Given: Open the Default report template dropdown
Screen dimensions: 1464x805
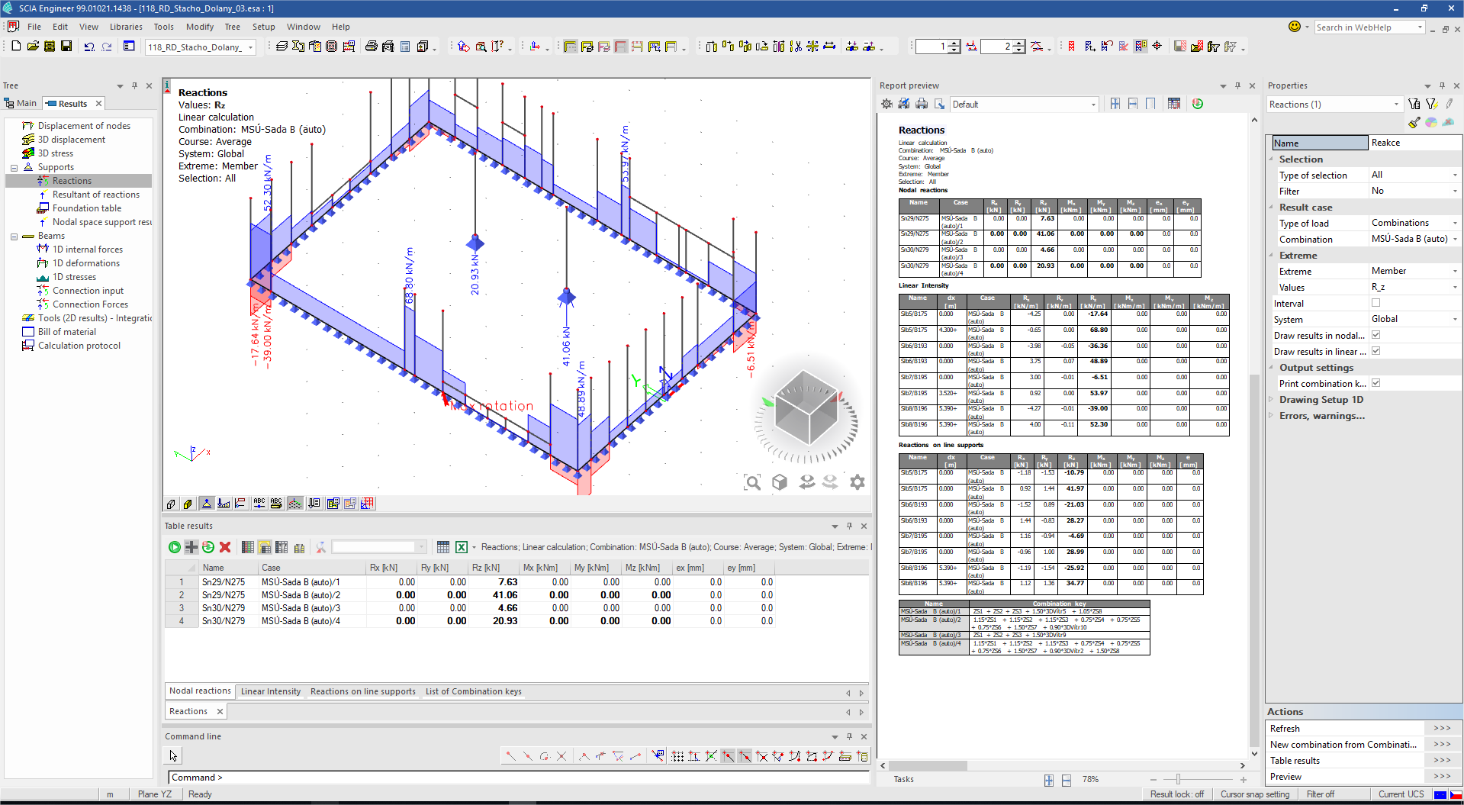Looking at the screenshot, I should [x=1093, y=105].
